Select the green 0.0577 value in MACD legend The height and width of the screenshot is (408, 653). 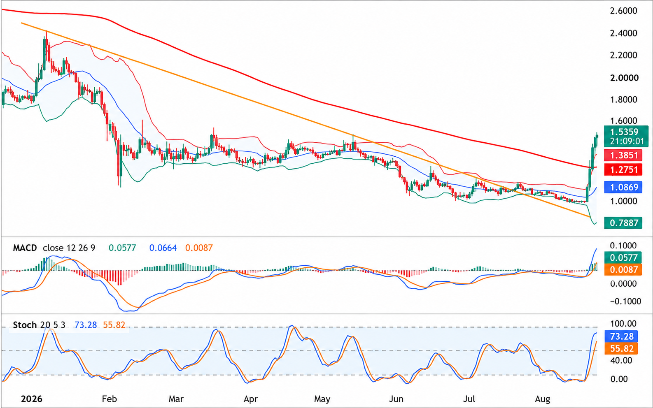tap(122, 248)
